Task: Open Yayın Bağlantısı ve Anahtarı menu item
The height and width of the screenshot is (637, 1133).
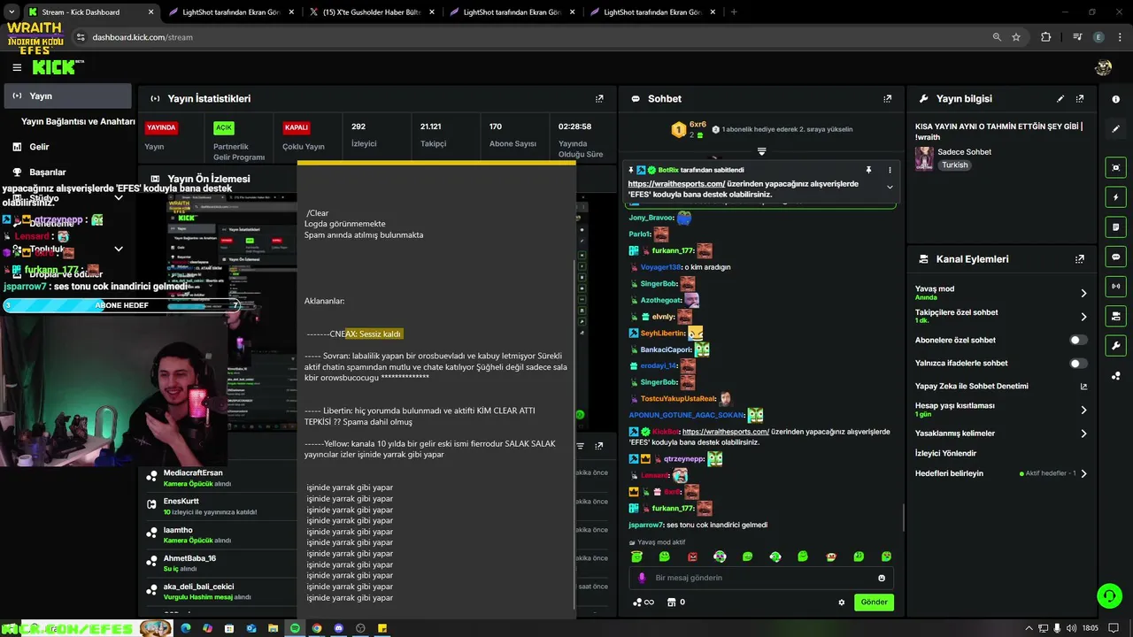Action: [78, 121]
